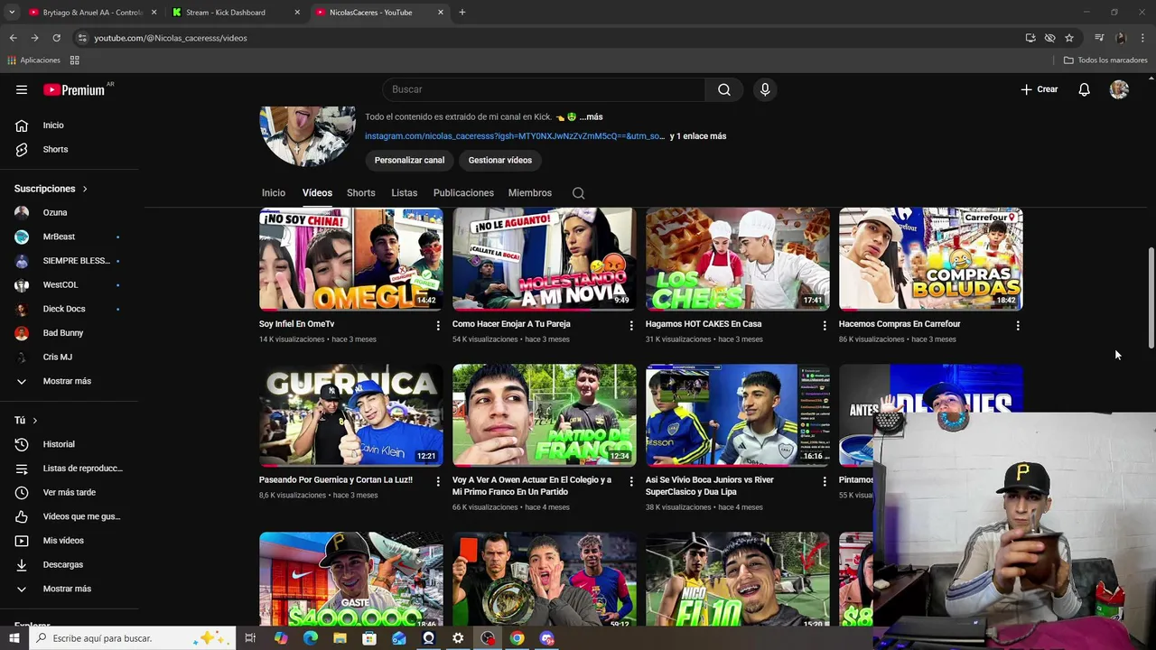1156x650 pixels.
Task: Click the Crear button
Action: tap(1039, 89)
